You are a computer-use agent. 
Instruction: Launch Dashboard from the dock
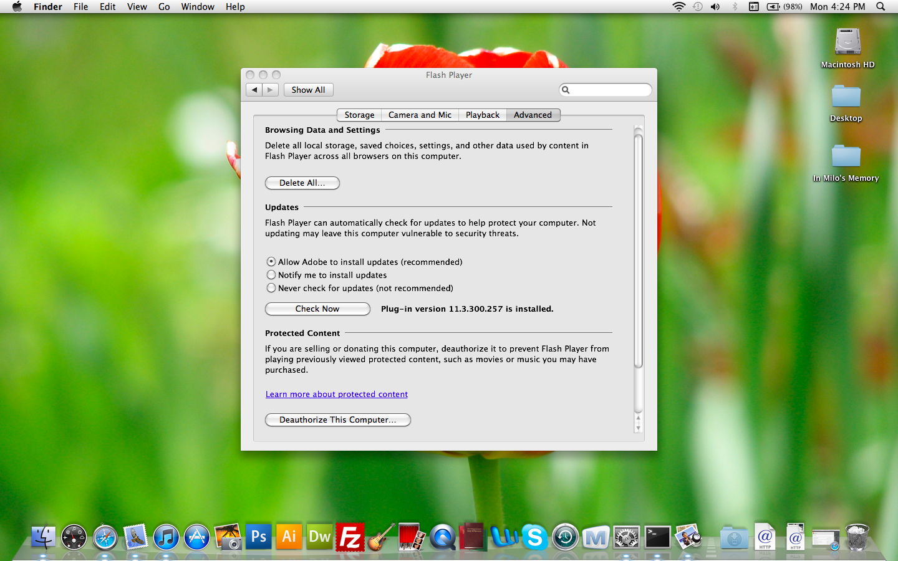tap(74, 537)
